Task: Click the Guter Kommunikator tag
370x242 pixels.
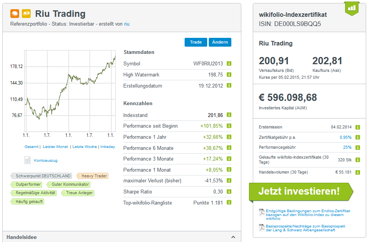Action: tap(69, 185)
